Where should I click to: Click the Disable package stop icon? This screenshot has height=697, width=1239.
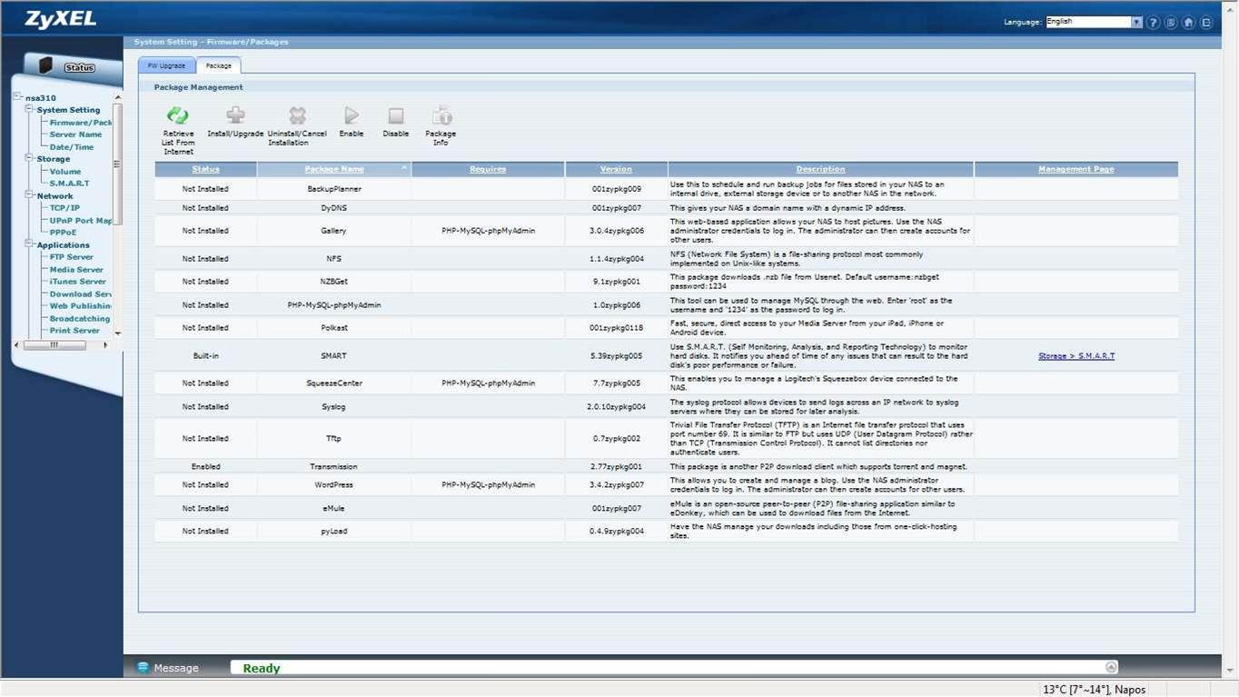[396, 115]
